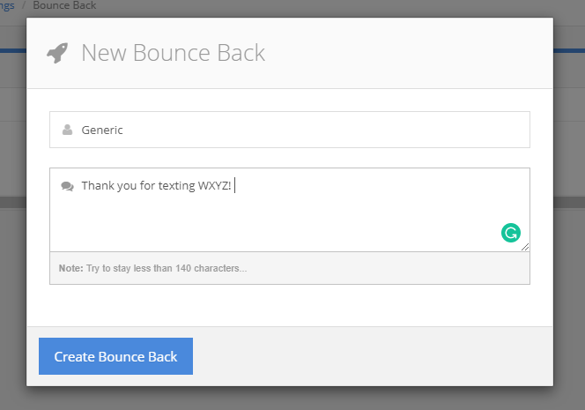Click the textarea resize handle corner

526,248
